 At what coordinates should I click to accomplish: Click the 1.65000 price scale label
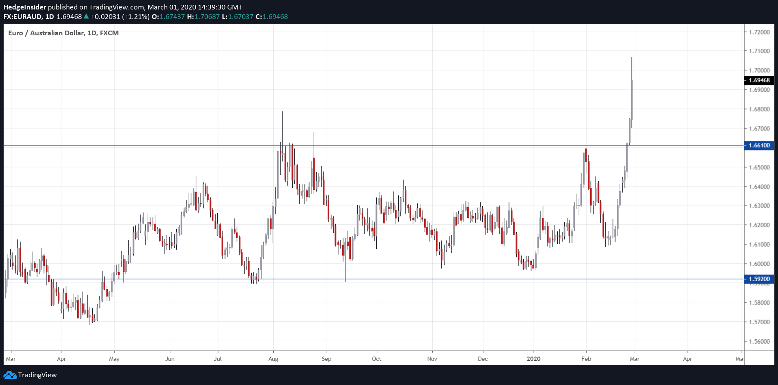pos(759,167)
